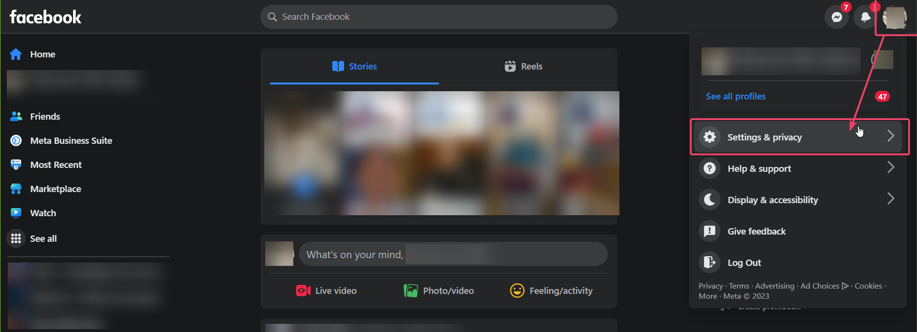This screenshot has width=917, height=332.
Task: Open the Watch video icon
Action: (x=16, y=213)
